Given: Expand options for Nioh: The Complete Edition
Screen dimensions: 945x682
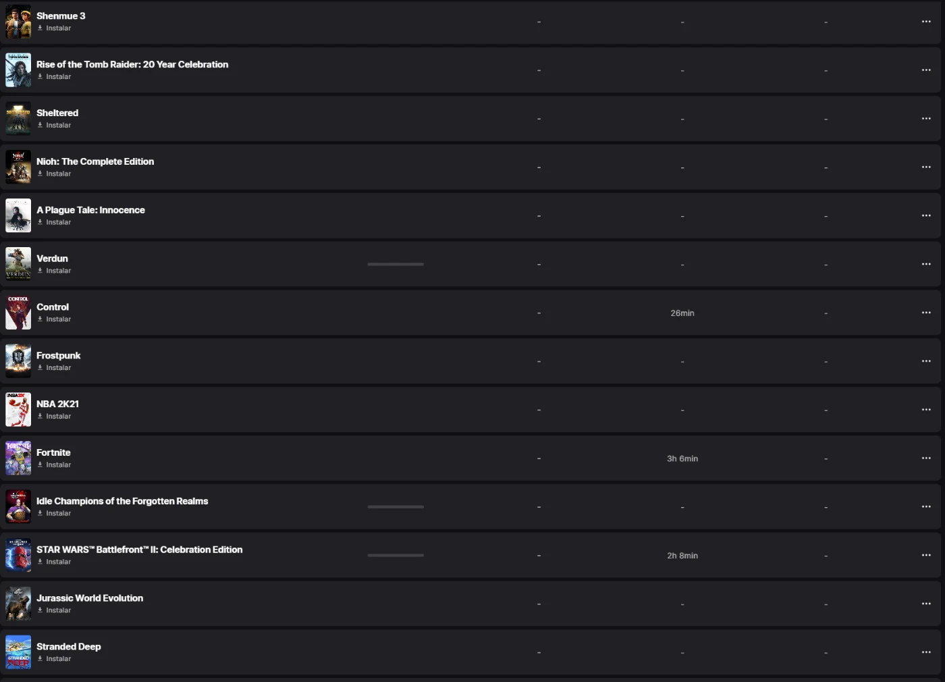Looking at the screenshot, I should [926, 167].
